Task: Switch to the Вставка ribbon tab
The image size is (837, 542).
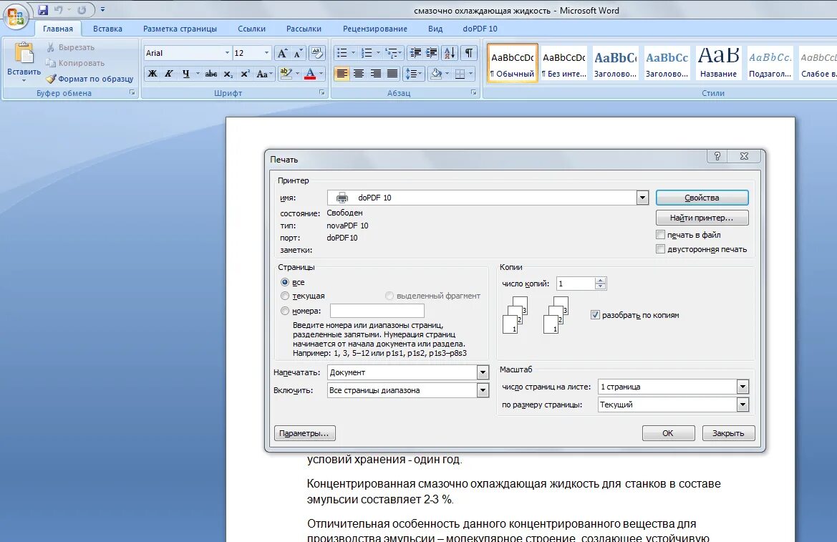Action: tap(107, 29)
